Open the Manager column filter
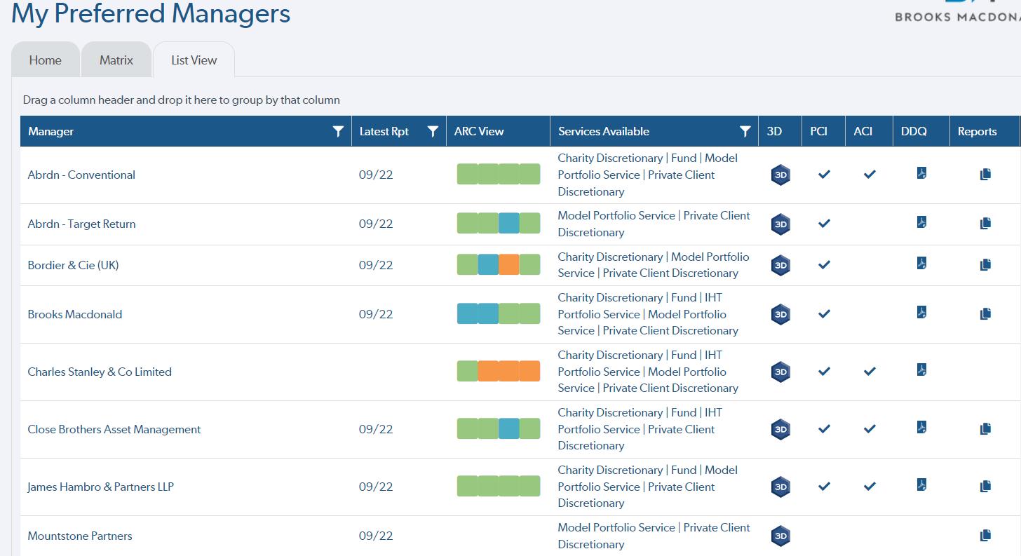This screenshot has height=556, width=1021. click(x=338, y=131)
